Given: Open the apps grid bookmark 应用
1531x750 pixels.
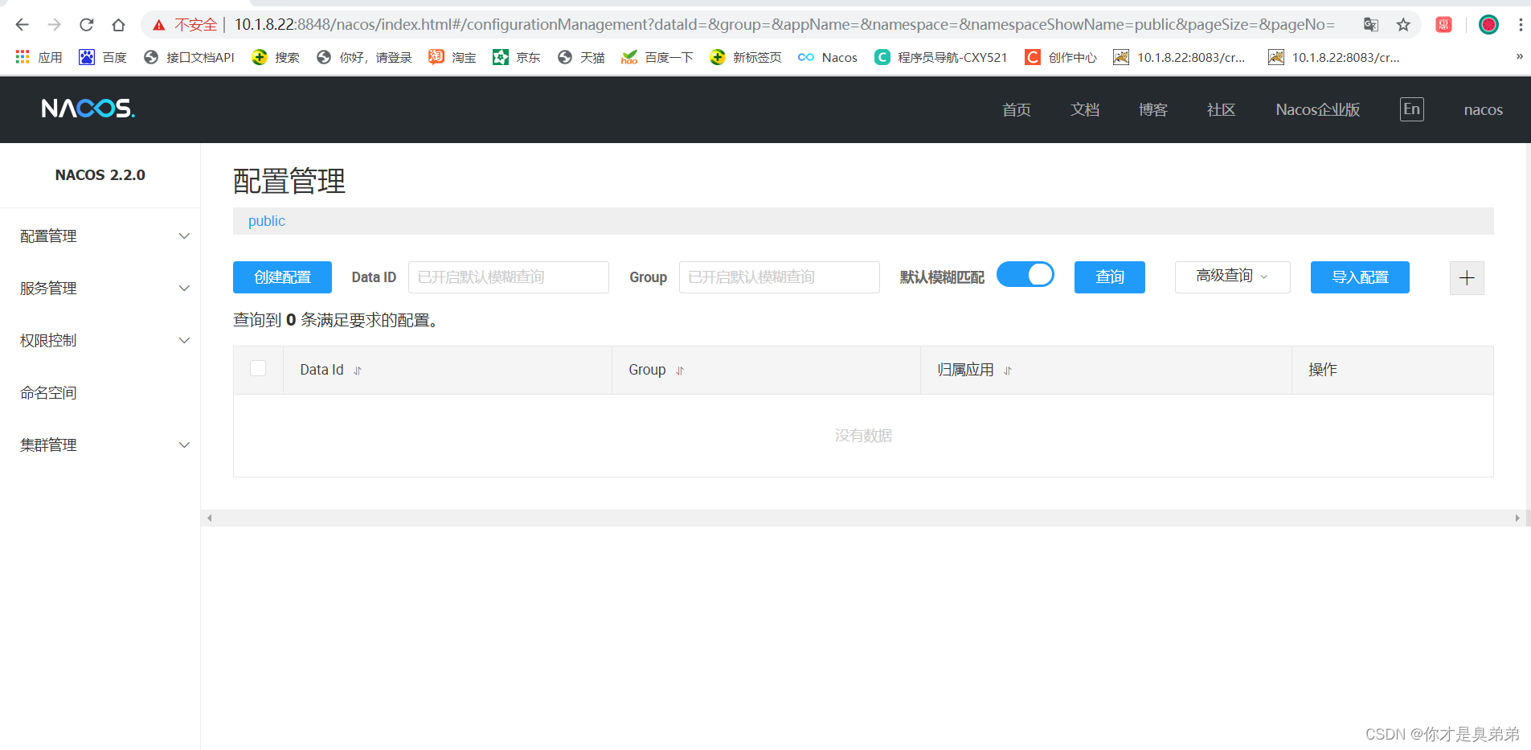Looking at the screenshot, I should coord(39,57).
